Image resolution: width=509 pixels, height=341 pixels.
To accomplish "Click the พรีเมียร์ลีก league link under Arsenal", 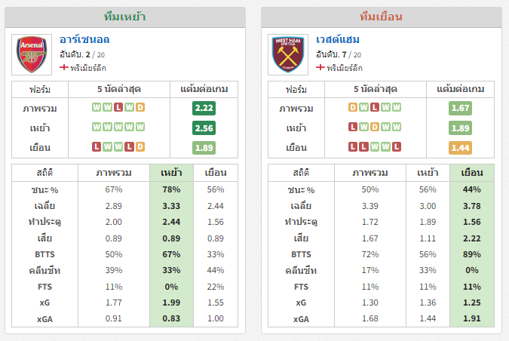I will coord(88,68).
